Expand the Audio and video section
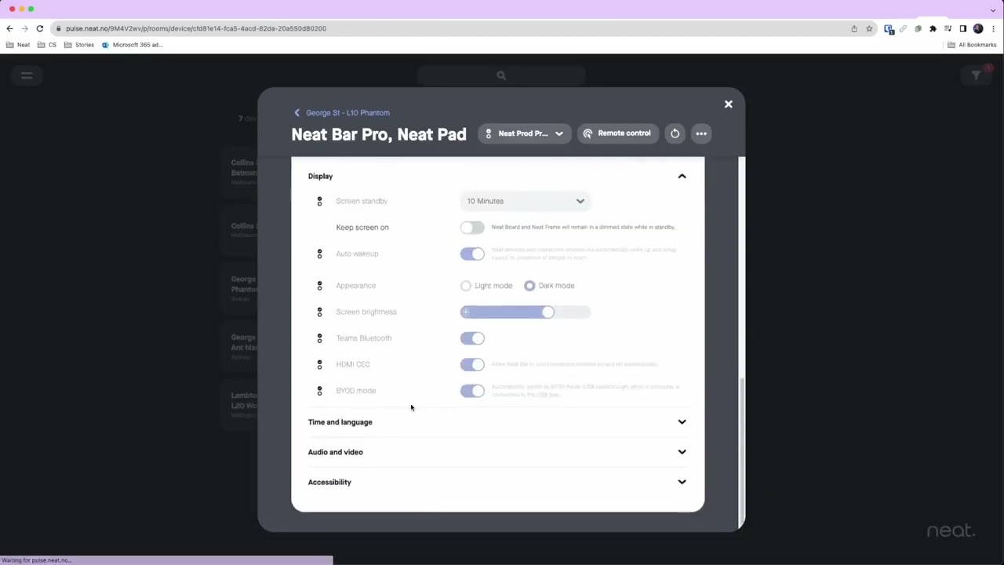This screenshot has height=565, width=1004. point(497,452)
